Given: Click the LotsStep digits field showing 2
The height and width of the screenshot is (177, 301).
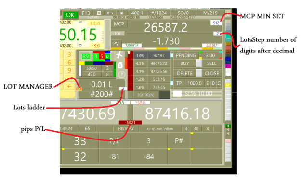Looking at the screenshot, I should pos(218,34).
